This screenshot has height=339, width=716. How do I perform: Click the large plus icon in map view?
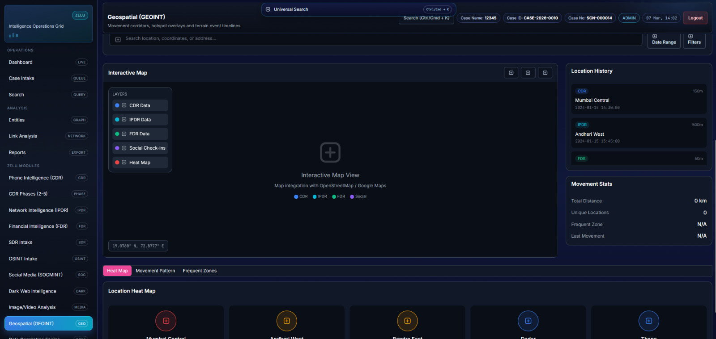click(x=330, y=152)
